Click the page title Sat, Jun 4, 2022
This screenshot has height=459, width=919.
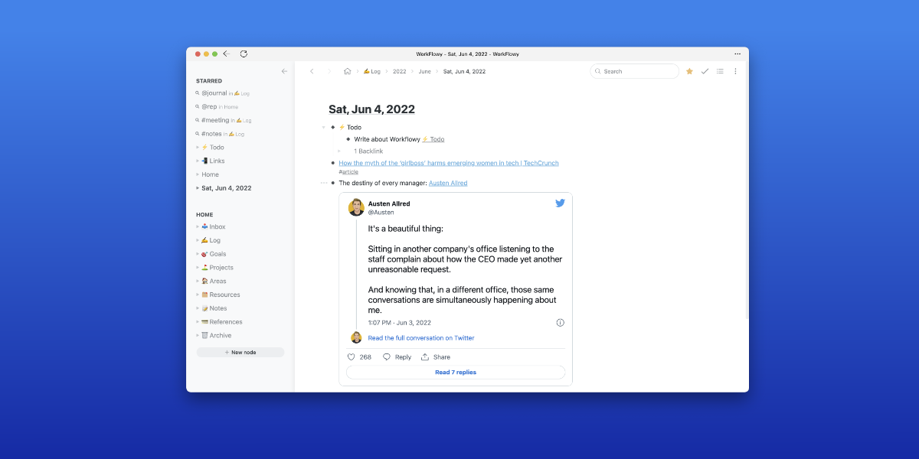tap(372, 109)
